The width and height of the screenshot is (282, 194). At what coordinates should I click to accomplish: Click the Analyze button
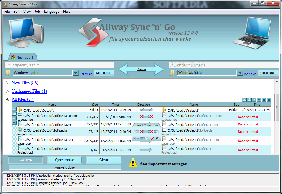(x=26, y=160)
